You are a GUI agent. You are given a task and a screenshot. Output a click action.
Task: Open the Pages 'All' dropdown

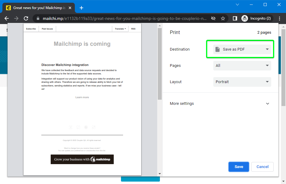(x=242, y=66)
